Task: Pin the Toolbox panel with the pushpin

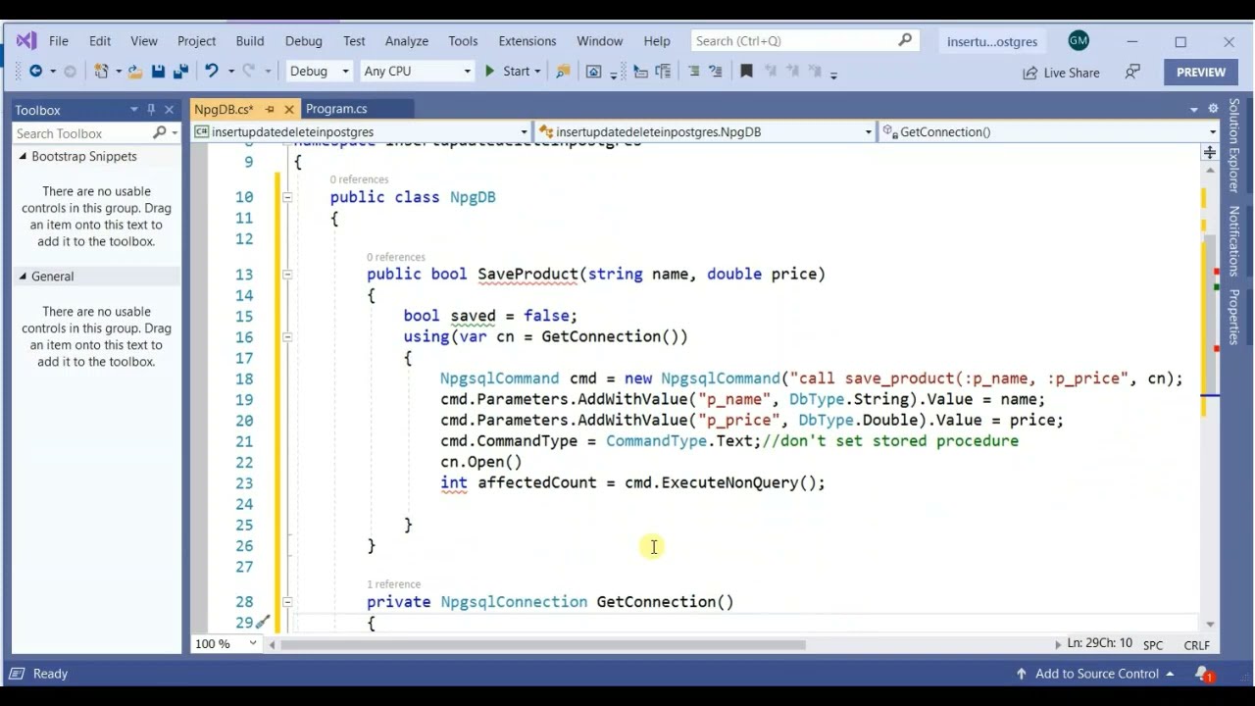Action: click(151, 110)
